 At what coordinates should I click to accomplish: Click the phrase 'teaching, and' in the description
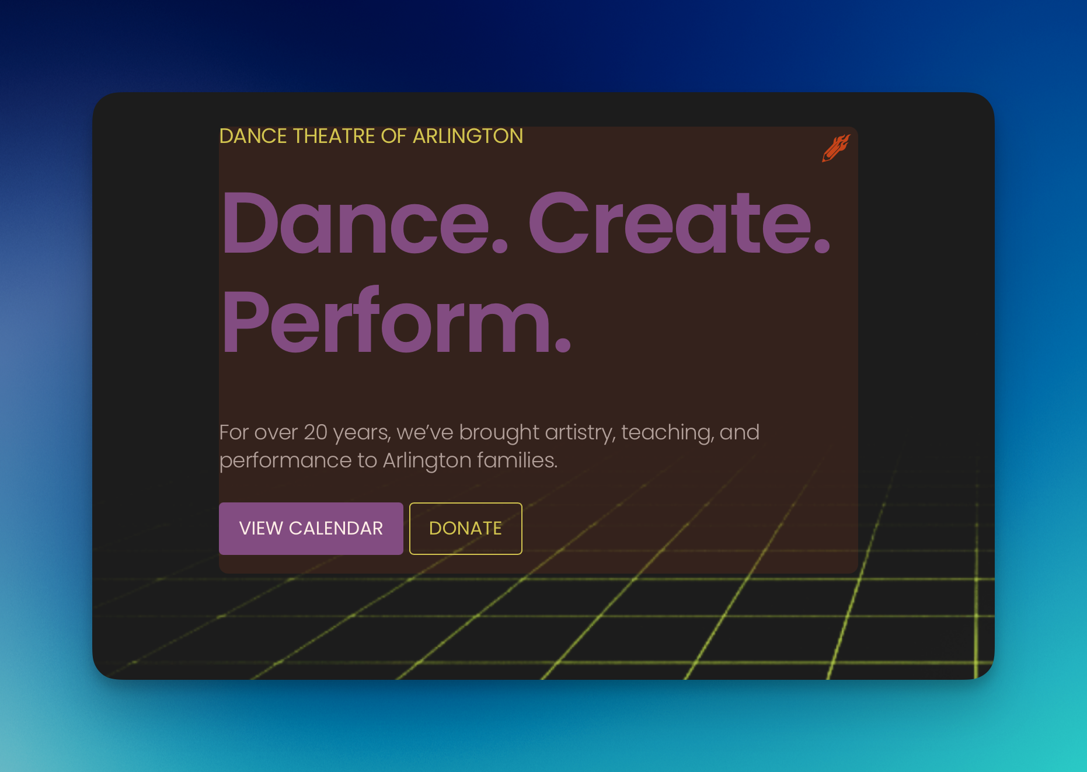click(690, 432)
